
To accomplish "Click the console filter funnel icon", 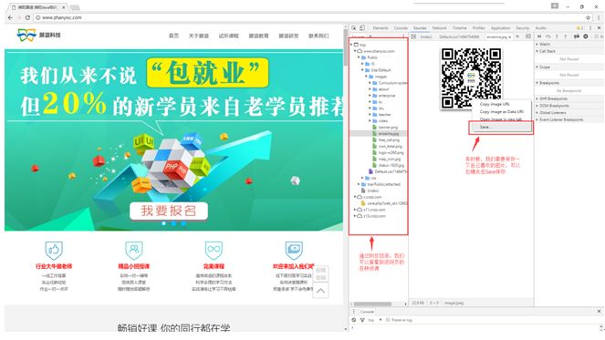I will 362,320.
